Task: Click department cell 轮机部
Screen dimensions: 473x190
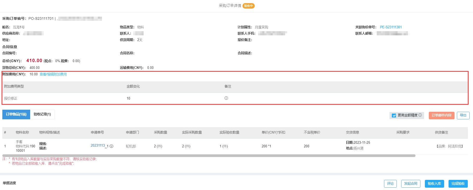Action: point(131,146)
